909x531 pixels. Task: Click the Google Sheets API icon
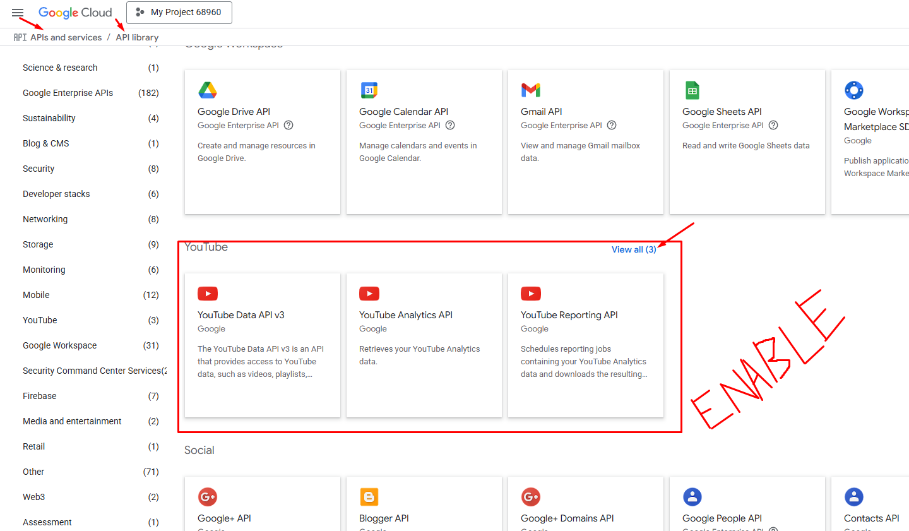click(x=692, y=90)
